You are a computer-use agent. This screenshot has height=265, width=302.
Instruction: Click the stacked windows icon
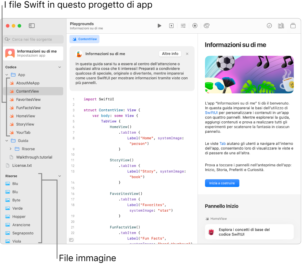[x=293, y=26]
